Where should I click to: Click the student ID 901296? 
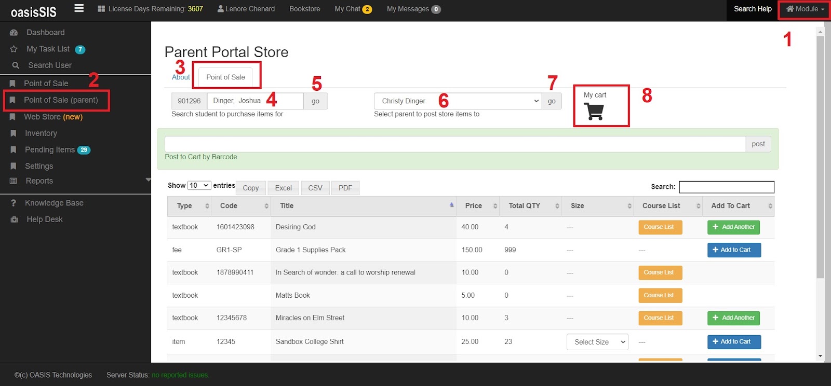point(189,101)
